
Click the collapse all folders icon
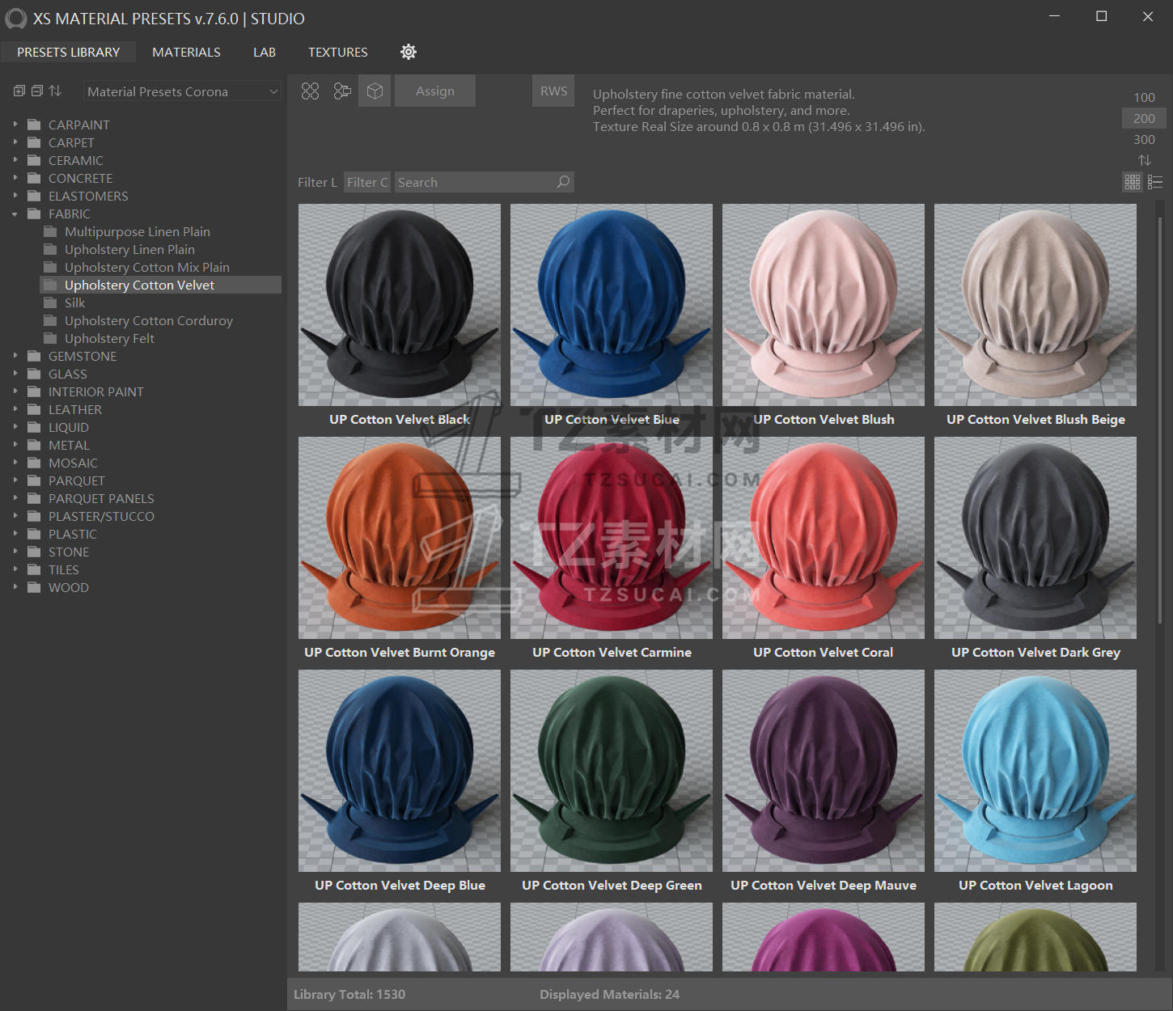click(37, 91)
